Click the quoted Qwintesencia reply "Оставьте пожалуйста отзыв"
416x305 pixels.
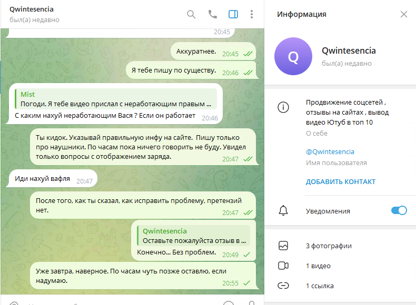(194, 236)
